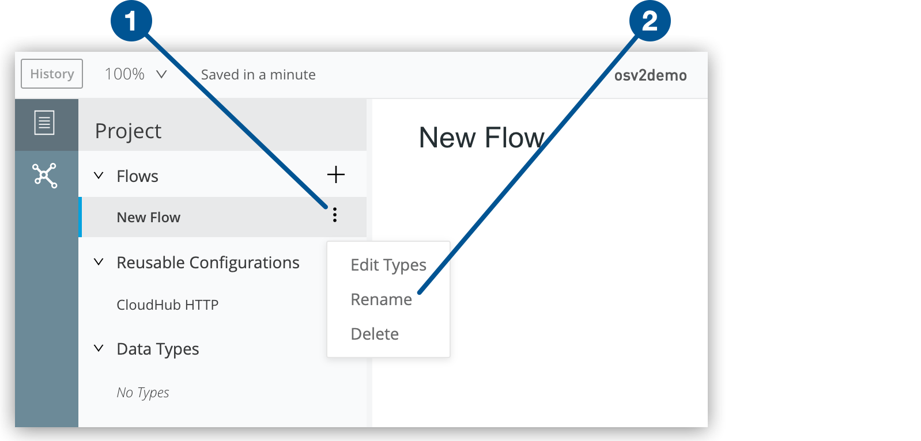Click the No Types placeholder text
The height and width of the screenshot is (441, 921).
pos(143,393)
